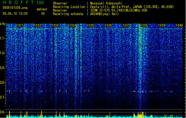Click the date stamp 05.06.10 13:30
186x118 pixels.
coord(15,14)
